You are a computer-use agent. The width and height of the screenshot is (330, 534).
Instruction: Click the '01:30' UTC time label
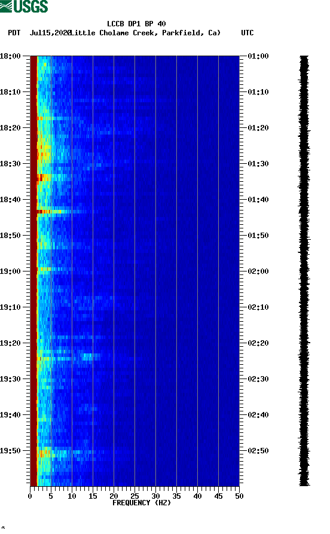258,163
